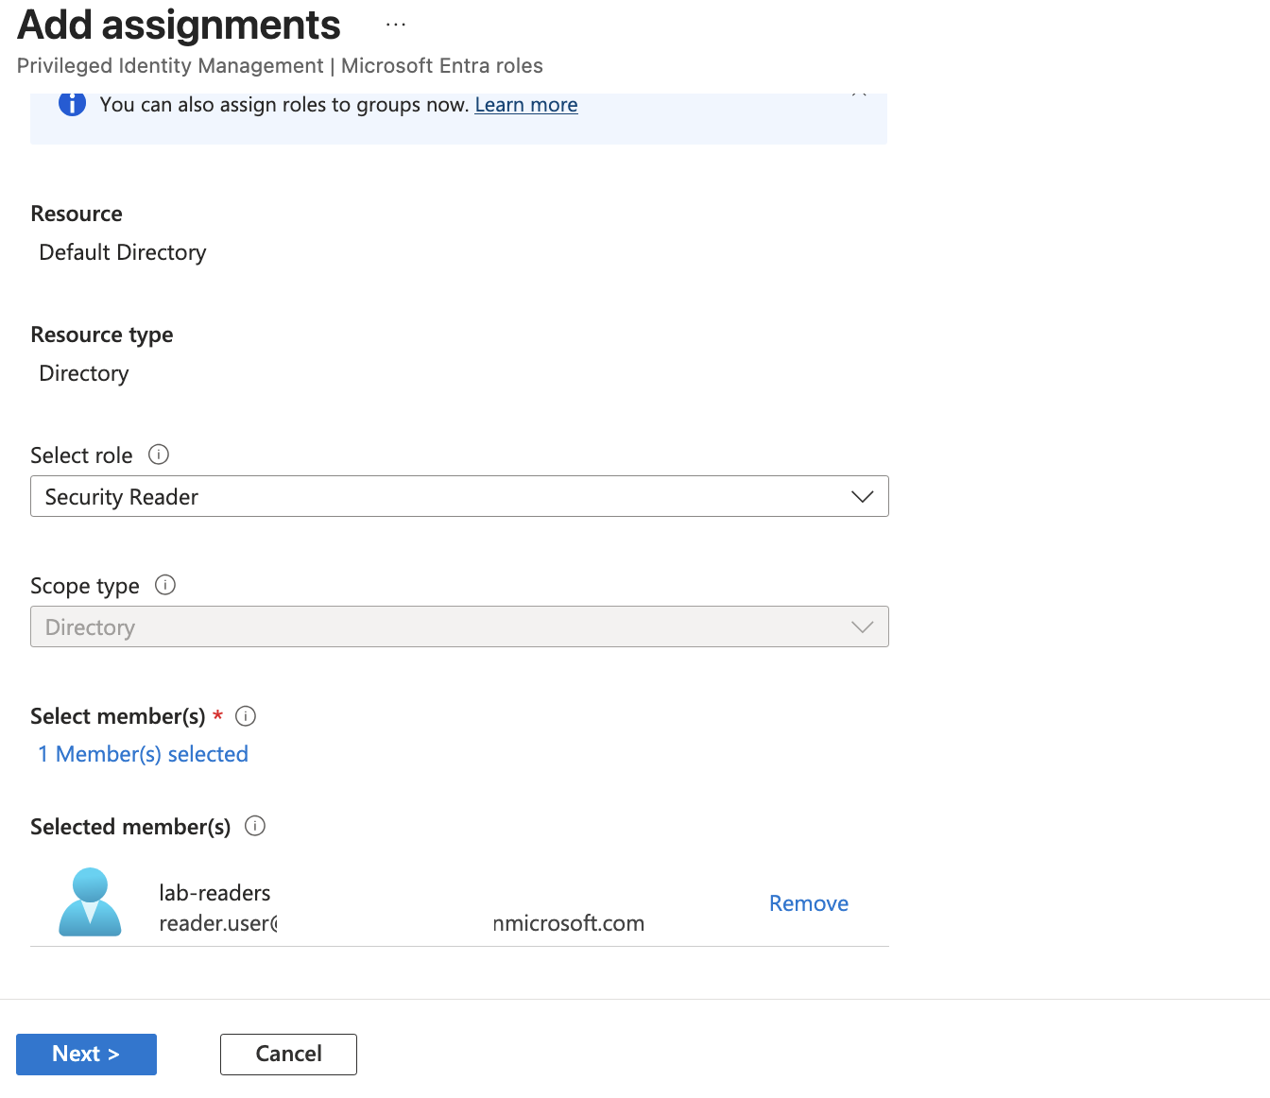The height and width of the screenshot is (1098, 1270).
Task: Follow the Learn more link
Action: pyautogui.click(x=526, y=105)
